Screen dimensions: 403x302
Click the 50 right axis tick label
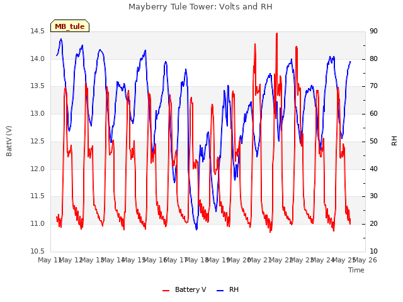[373, 141]
